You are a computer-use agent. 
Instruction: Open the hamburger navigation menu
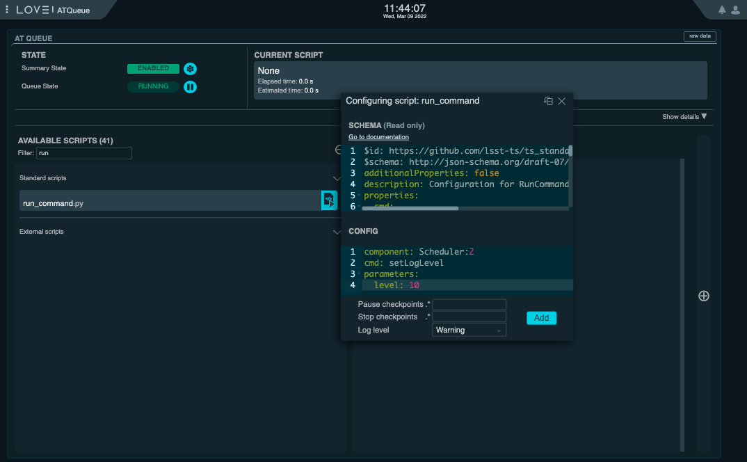point(7,10)
